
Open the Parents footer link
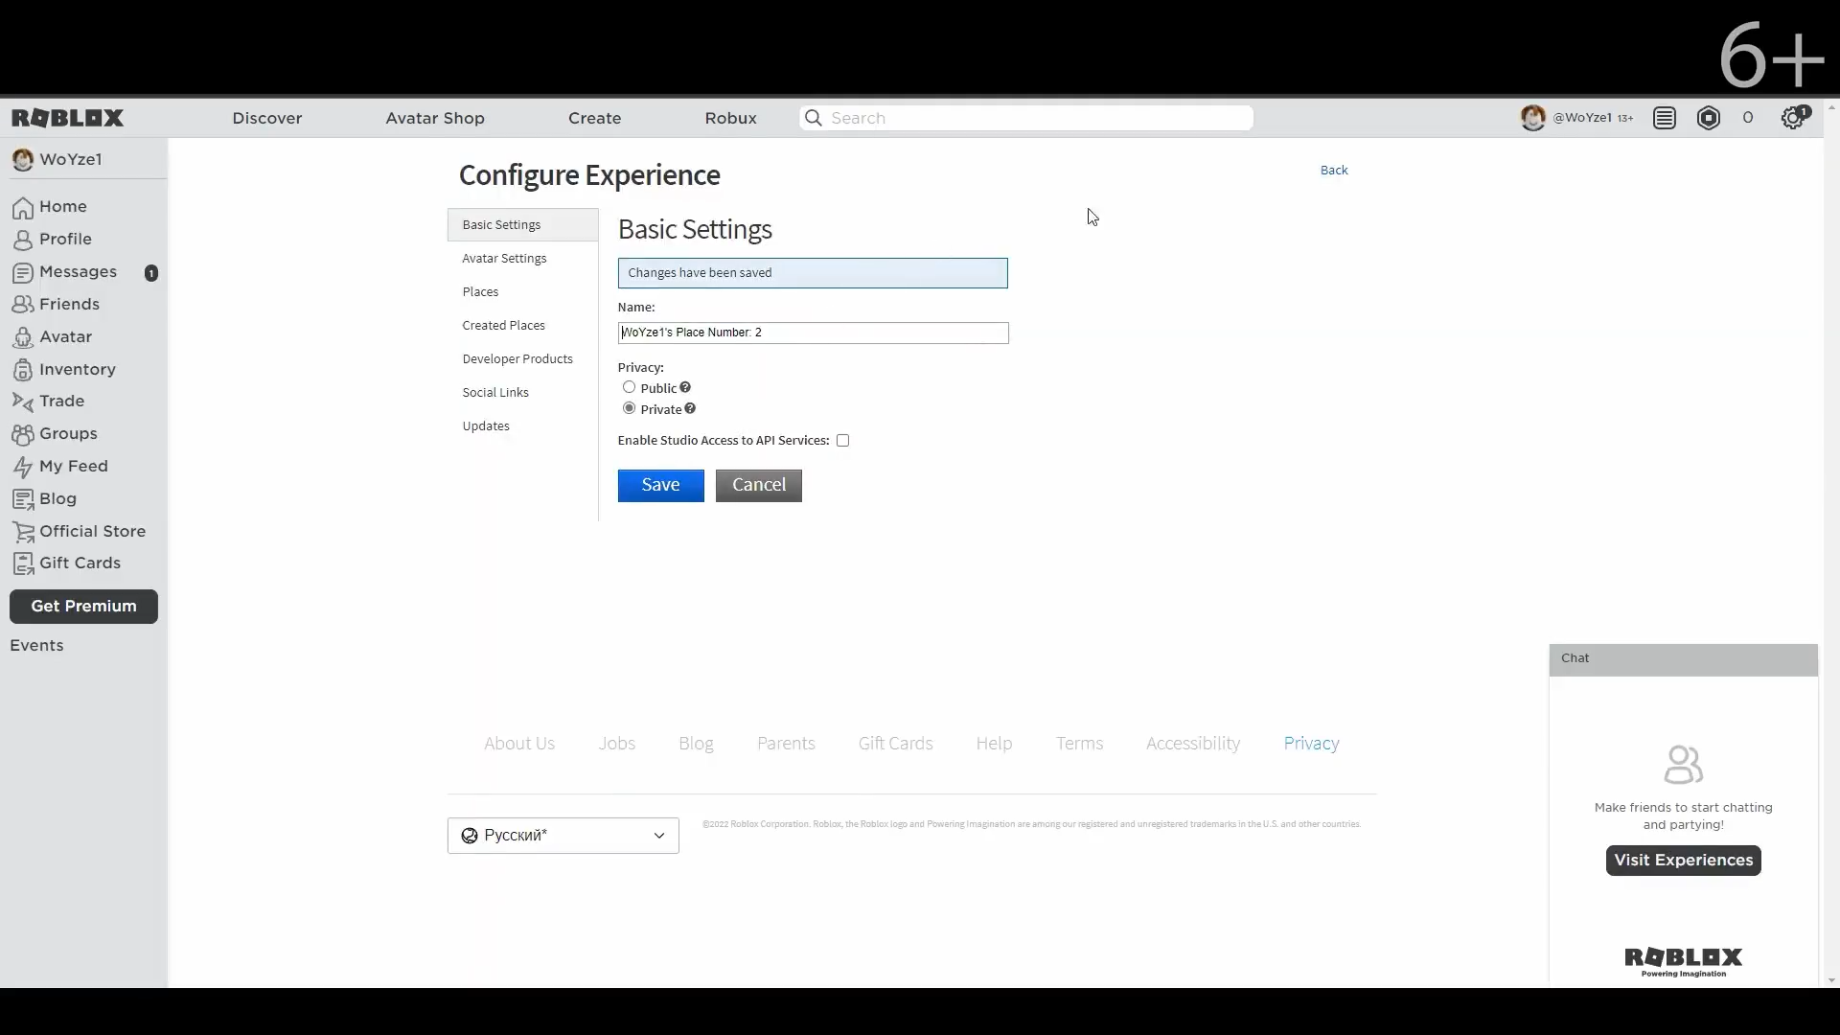coord(786,744)
